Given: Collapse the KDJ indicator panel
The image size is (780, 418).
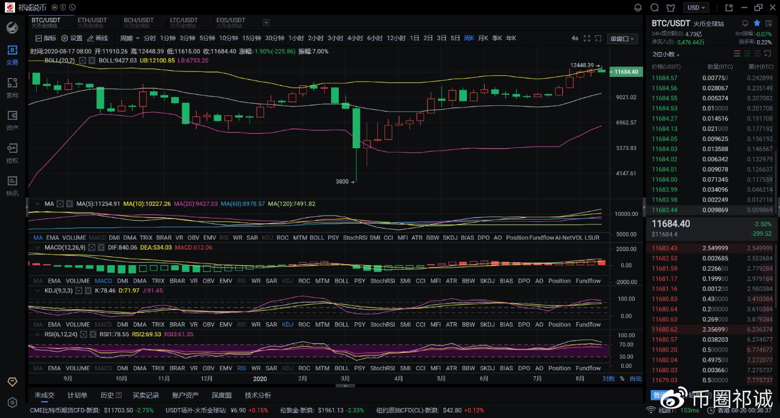Looking at the screenshot, I should pos(38,290).
